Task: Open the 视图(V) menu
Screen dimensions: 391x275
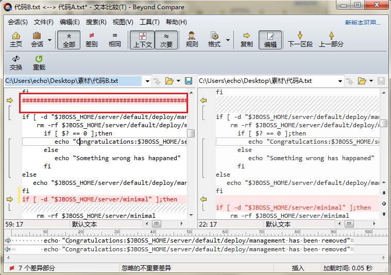Action: pos(123,22)
